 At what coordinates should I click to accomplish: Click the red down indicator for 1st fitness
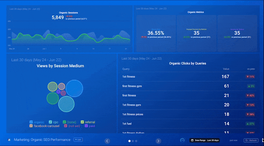pos(250,77)
